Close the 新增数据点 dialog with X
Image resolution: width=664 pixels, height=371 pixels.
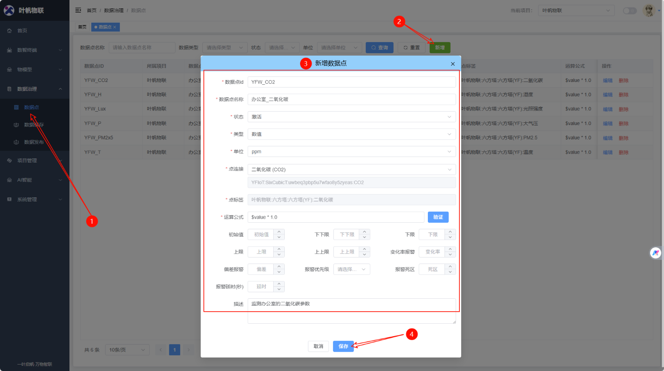click(x=452, y=64)
